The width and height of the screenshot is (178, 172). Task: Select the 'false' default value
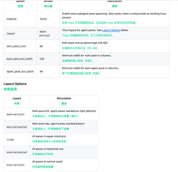tap(43, 19)
